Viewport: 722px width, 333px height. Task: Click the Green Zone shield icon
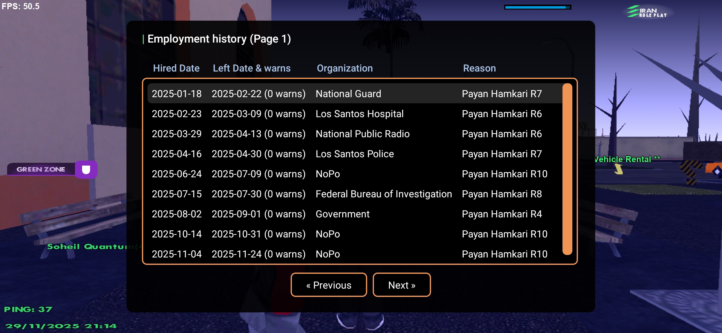coord(86,170)
